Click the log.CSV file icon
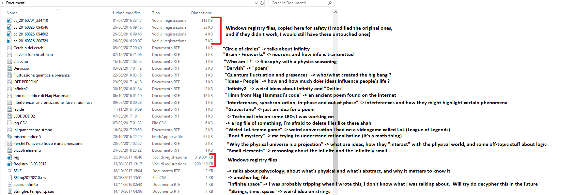 9,123
